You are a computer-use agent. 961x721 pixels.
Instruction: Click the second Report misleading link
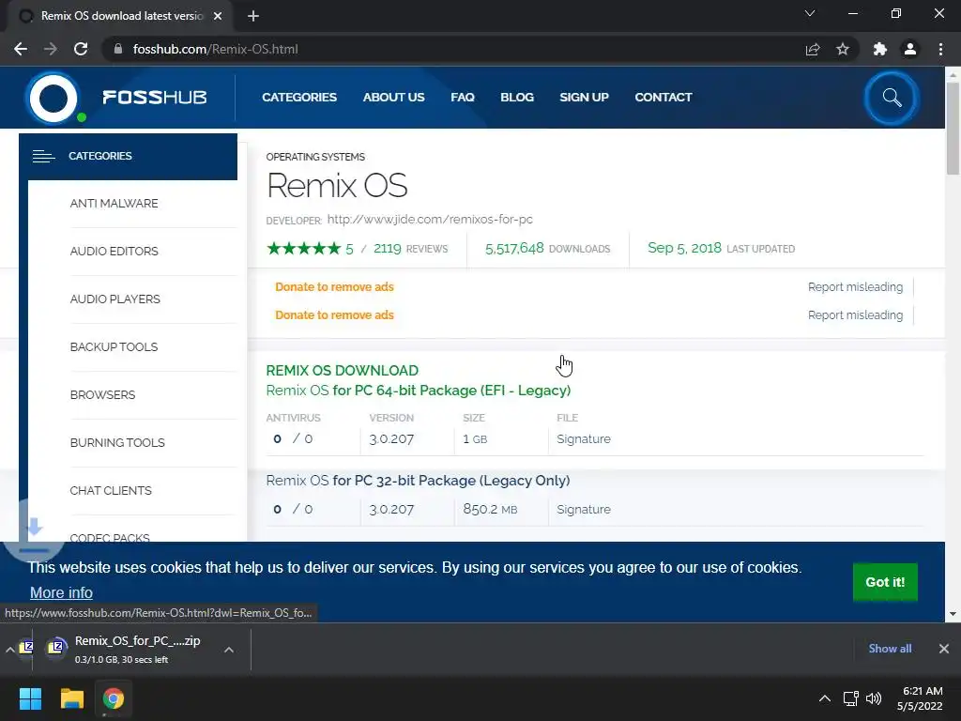(855, 315)
